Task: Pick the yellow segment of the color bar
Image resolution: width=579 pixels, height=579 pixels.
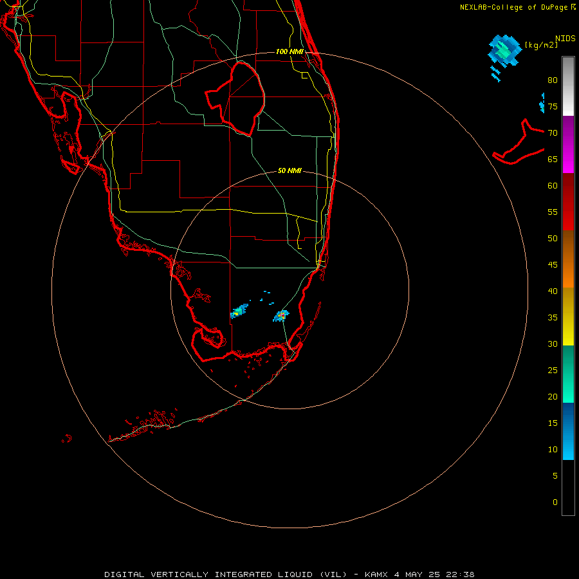Action: click(568, 317)
